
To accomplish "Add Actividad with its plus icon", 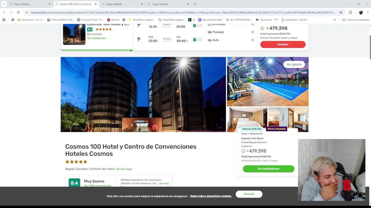I will pyautogui.click(x=252, y=25).
